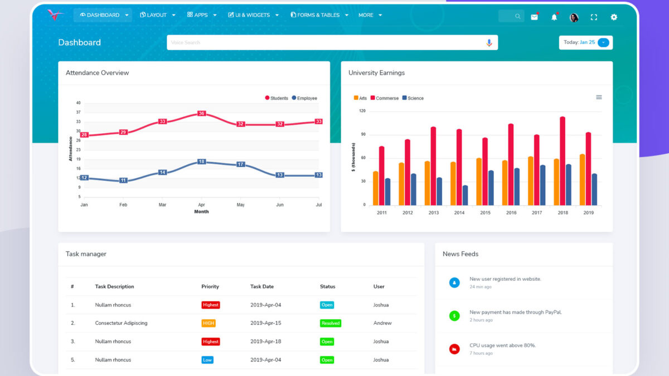The height and width of the screenshot is (376, 669).
Task: Open the Apps menu
Action: pyautogui.click(x=201, y=15)
